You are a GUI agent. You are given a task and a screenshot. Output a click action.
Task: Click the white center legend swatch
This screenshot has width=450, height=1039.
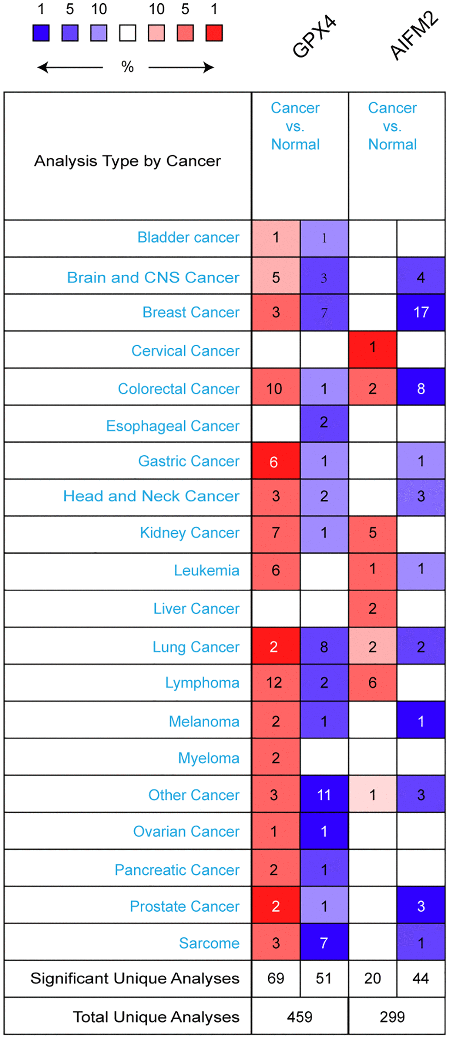click(x=128, y=33)
